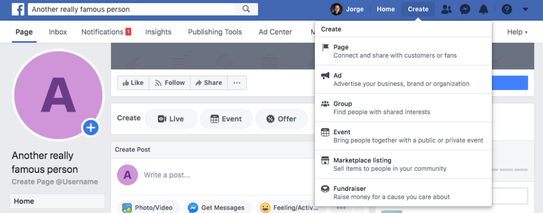The height and width of the screenshot is (213, 543).
Task: Open the Quick Help question mark icon
Action: (x=506, y=10)
